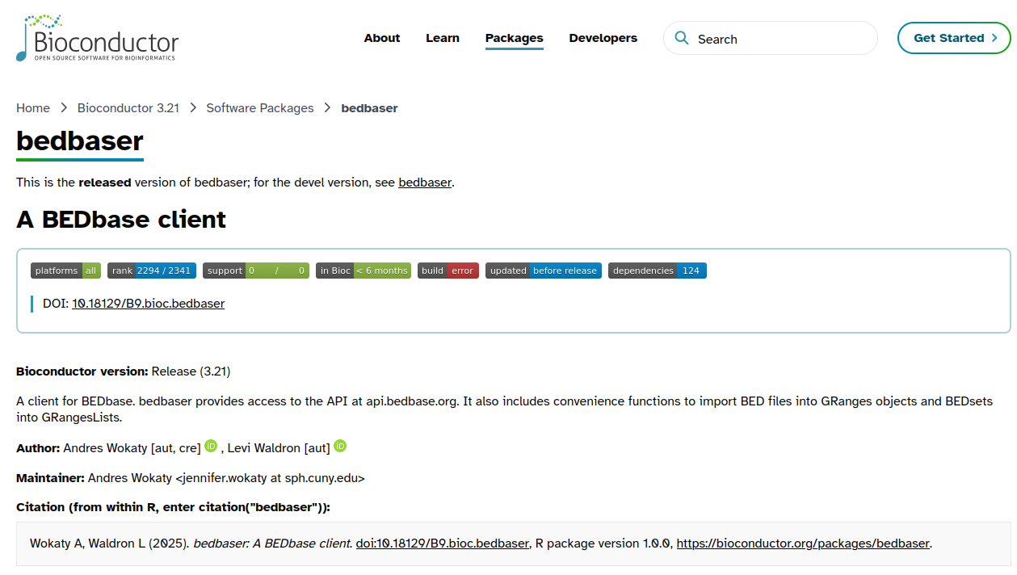Click the Maintainer line text
1017x575 pixels.
pyautogui.click(x=191, y=478)
